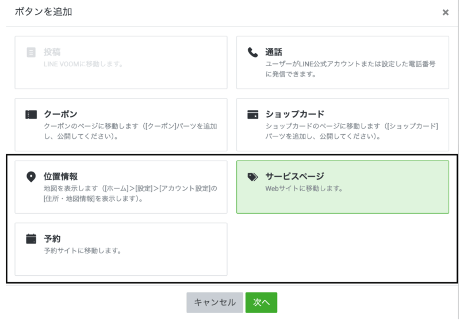Click the 位置情報 description about 地図を表示します
This screenshot has width=460, height=323.
pyautogui.click(x=131, y=193)
